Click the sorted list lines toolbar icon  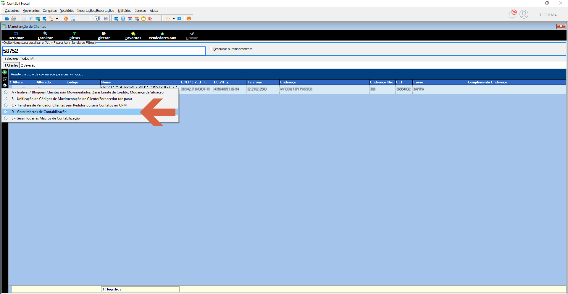click(30, 19)
